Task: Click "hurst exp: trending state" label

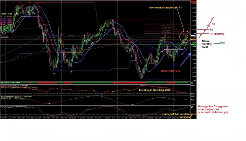Action: 155,90
